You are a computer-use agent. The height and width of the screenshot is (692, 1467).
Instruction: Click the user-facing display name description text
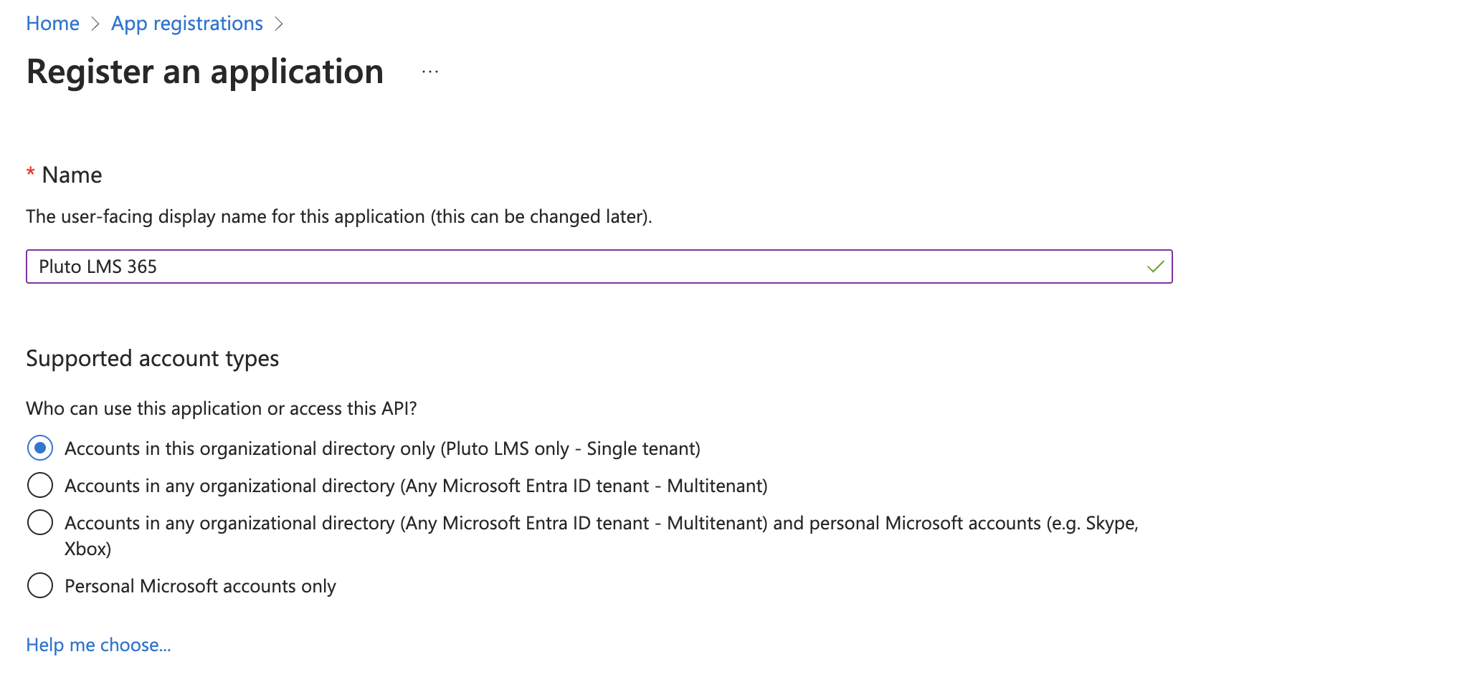339,216
